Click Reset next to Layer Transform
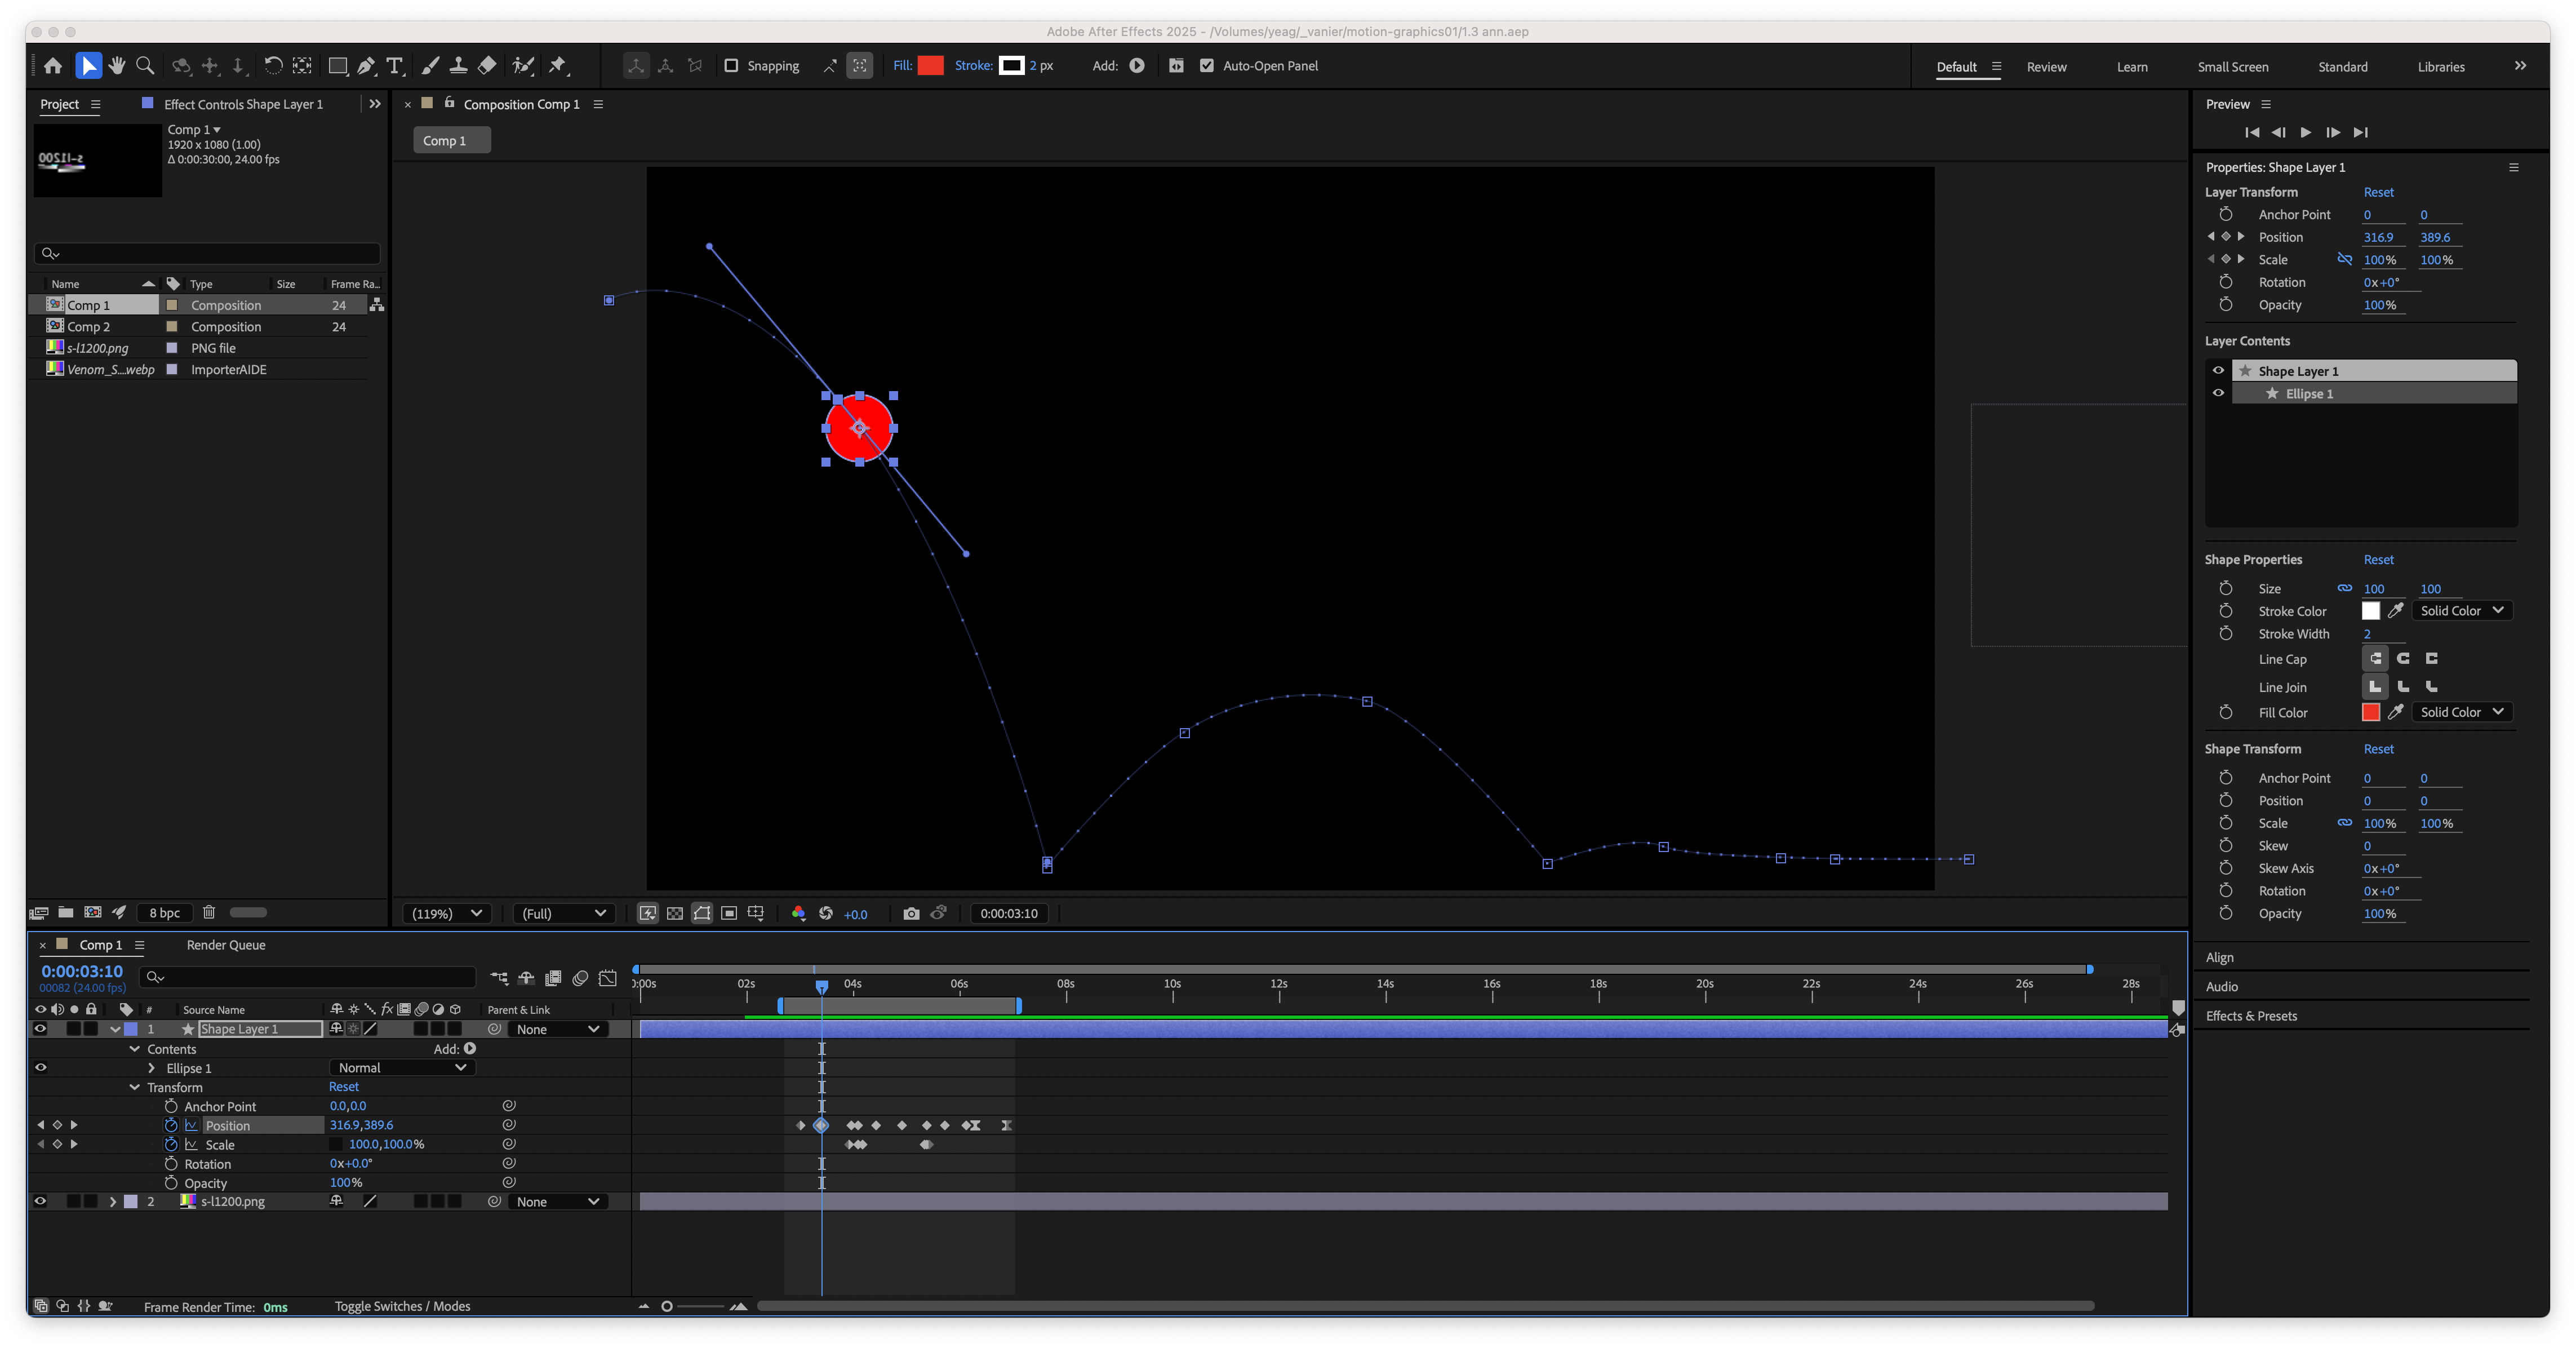The width and height of the screenshot is (2576, 1348). pos(2378,192)
